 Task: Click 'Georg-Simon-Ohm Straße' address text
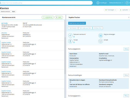pyautogui.click(x=10, y=25)
